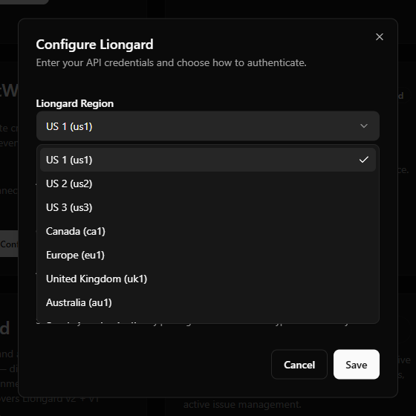Choose US 2 (us2) region

click(208, 183)
